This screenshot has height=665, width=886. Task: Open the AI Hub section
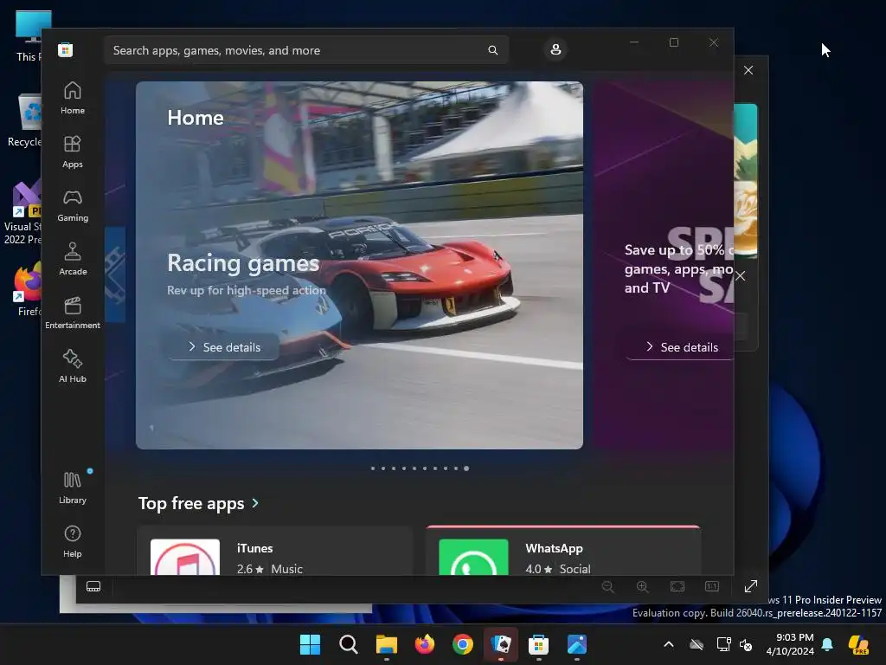[x=73, y=366]
